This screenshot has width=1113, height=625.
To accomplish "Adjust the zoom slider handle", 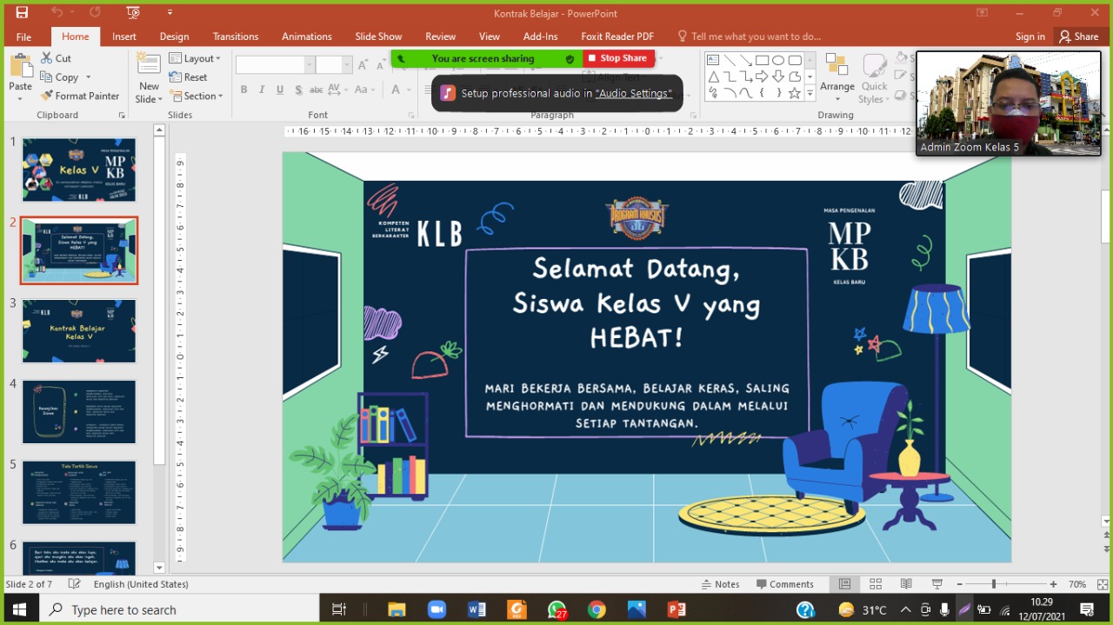I will click(994, 584).
